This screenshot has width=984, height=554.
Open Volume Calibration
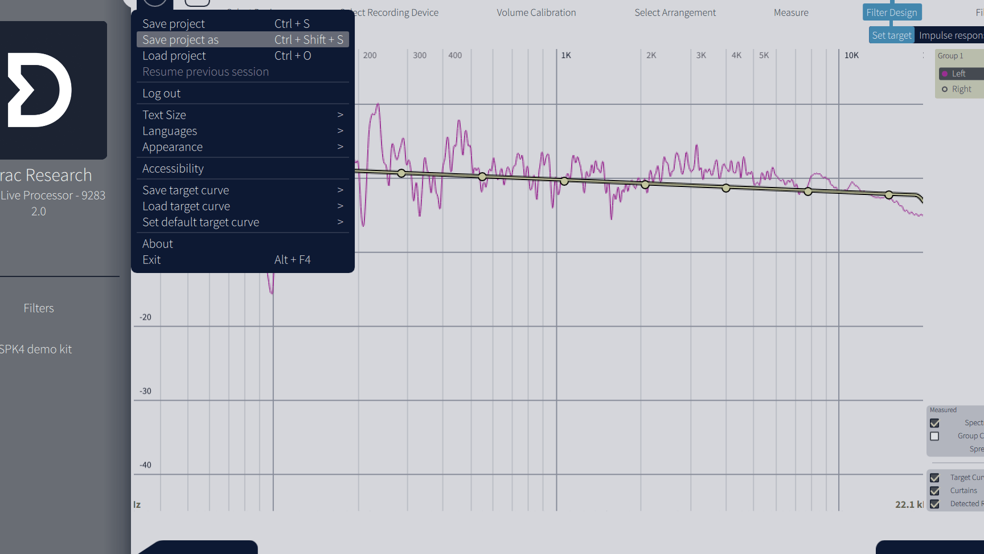(x=536, y=12)
